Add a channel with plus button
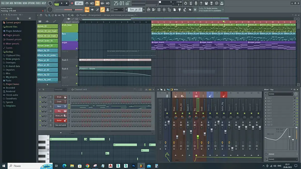Screen dimensions: 301x169 tap(61, 133)
